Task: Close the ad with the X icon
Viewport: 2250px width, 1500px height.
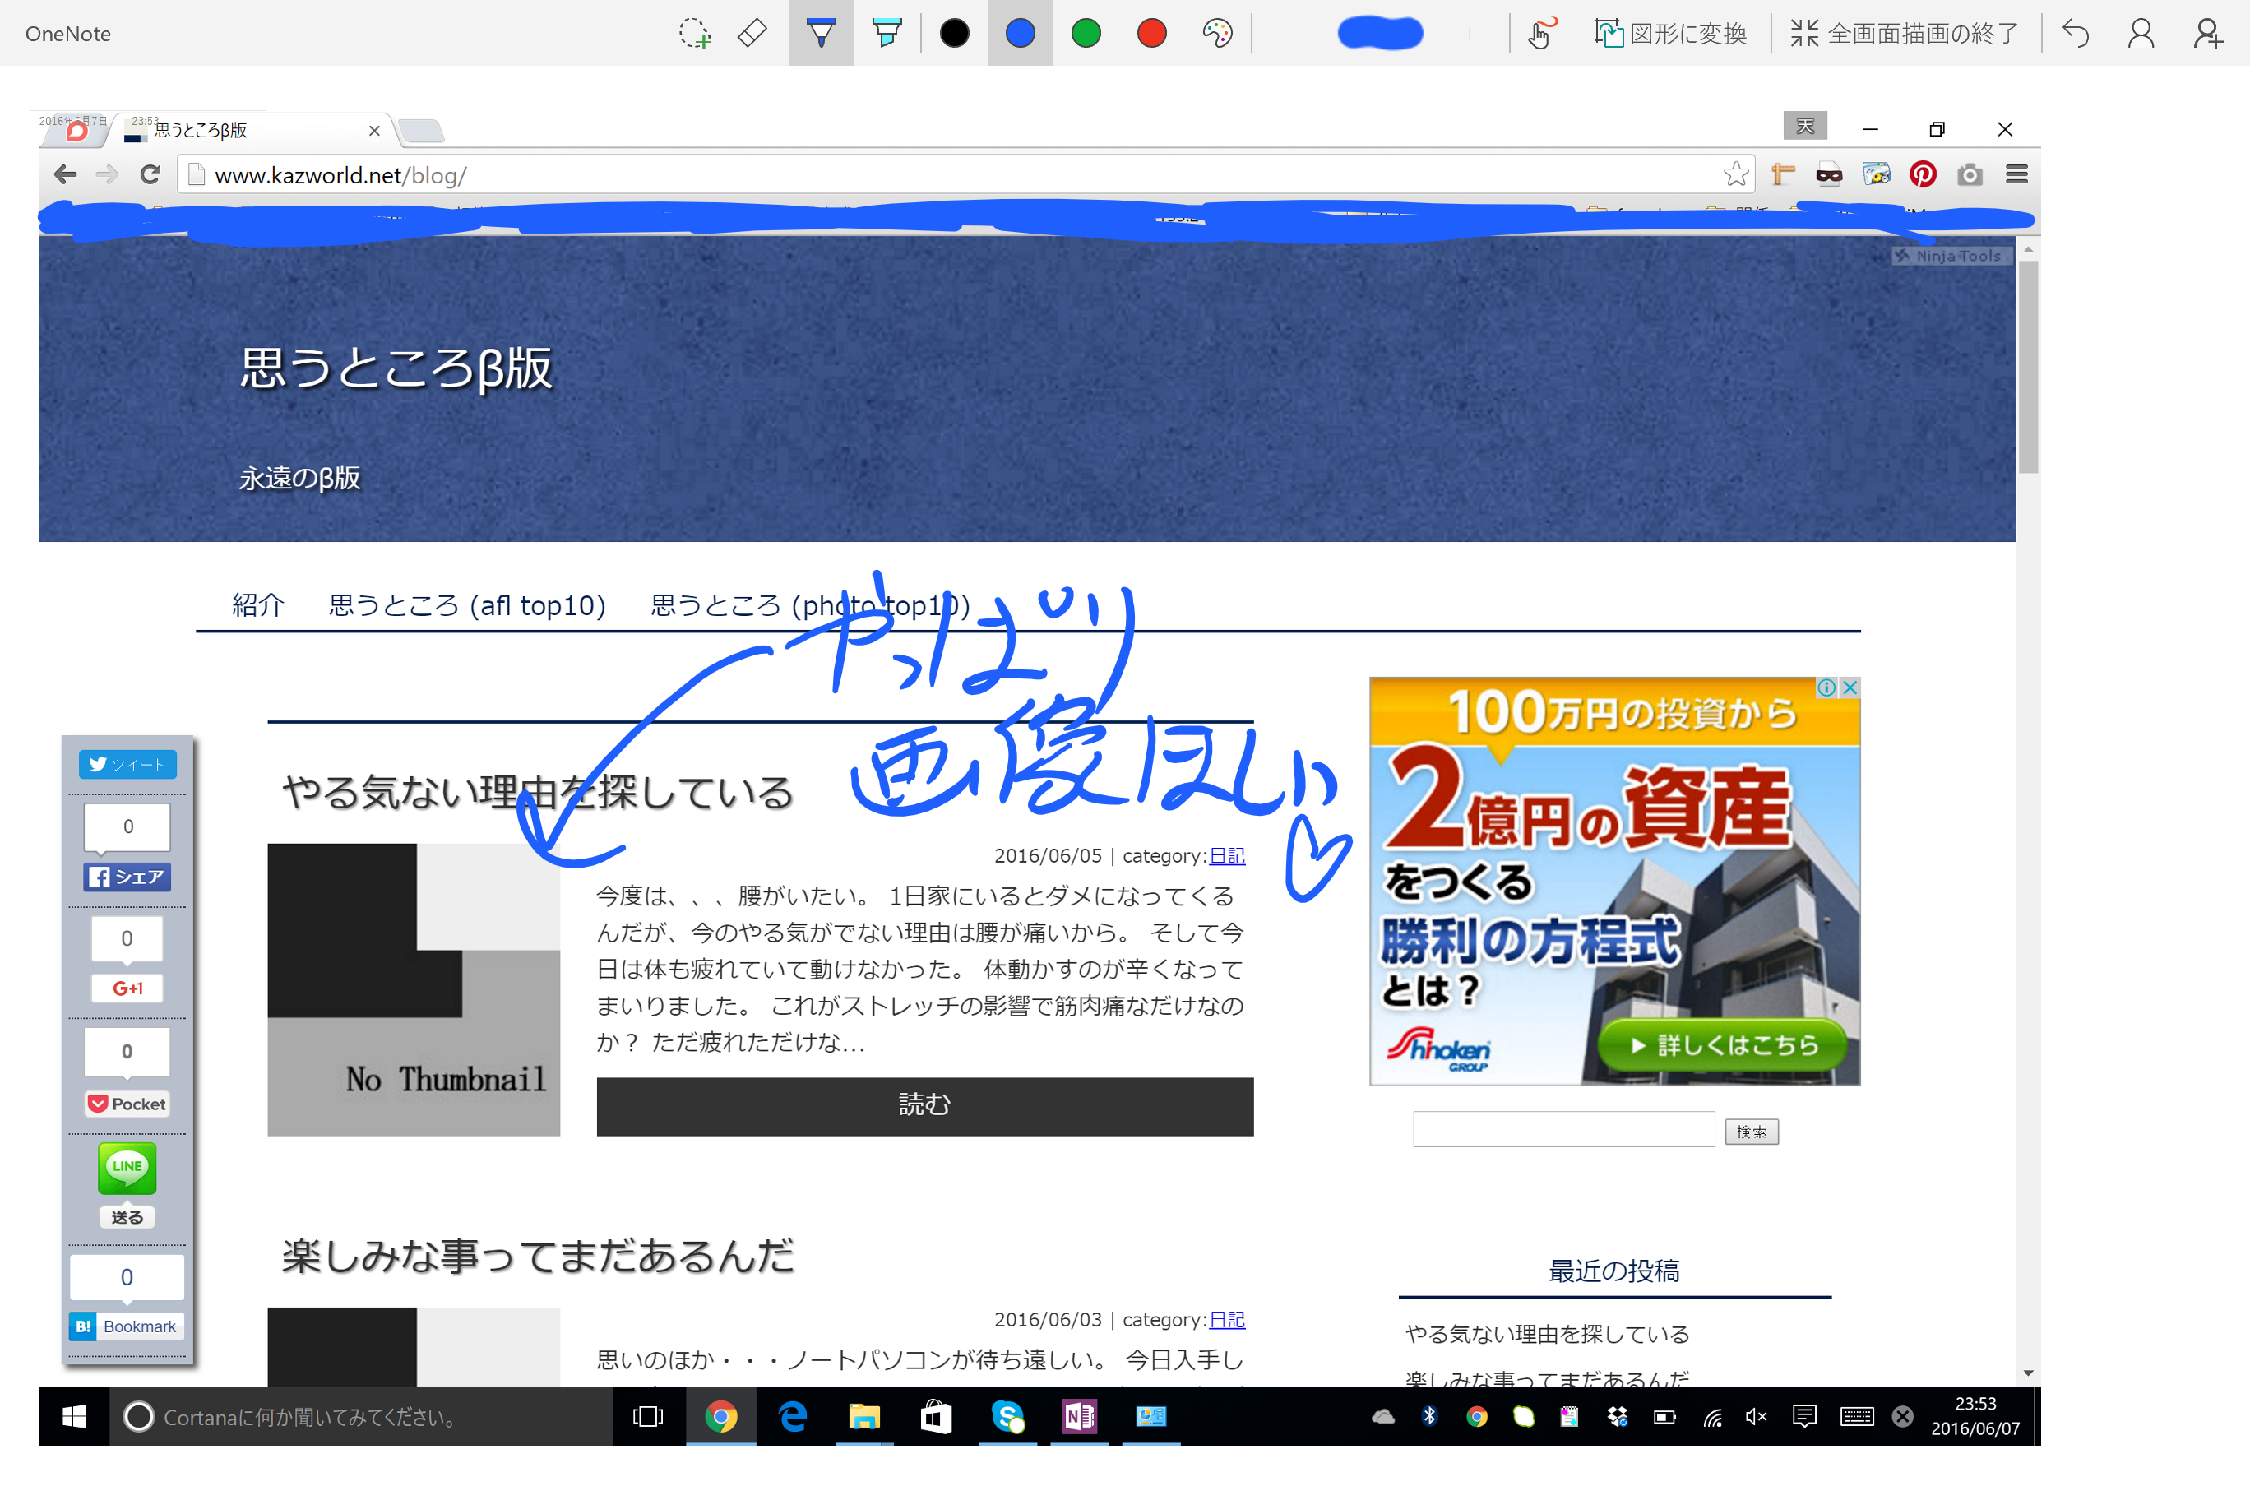Action: (x=1850, y=687)
